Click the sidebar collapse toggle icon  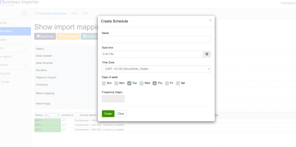click(x=24, y=13)
